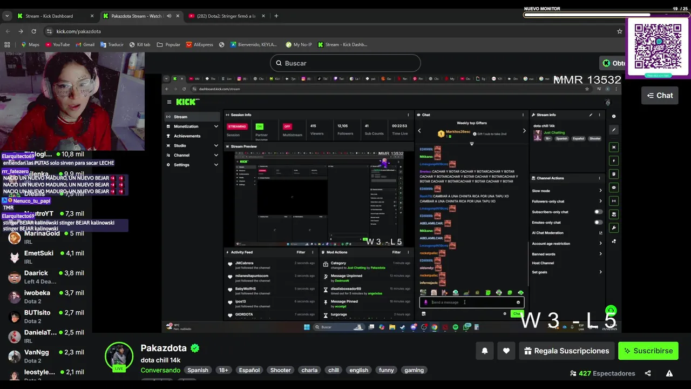Screen dimensions: 691x389
Task: Click the Windows Start icon in streamed taskbar
Action: (307, 327)
